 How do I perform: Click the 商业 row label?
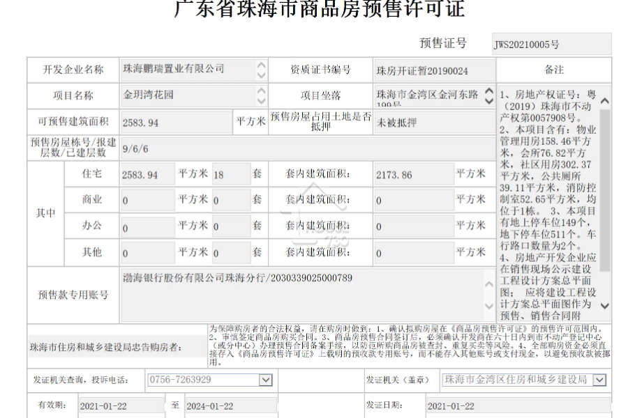click(91, 199)
